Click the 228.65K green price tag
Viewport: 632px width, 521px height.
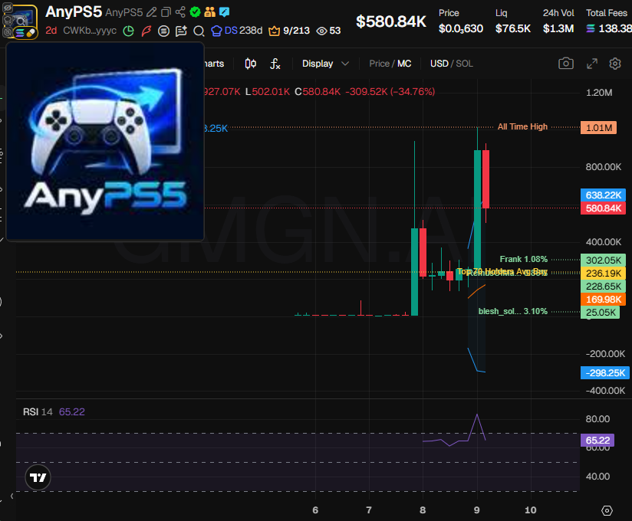603,287
